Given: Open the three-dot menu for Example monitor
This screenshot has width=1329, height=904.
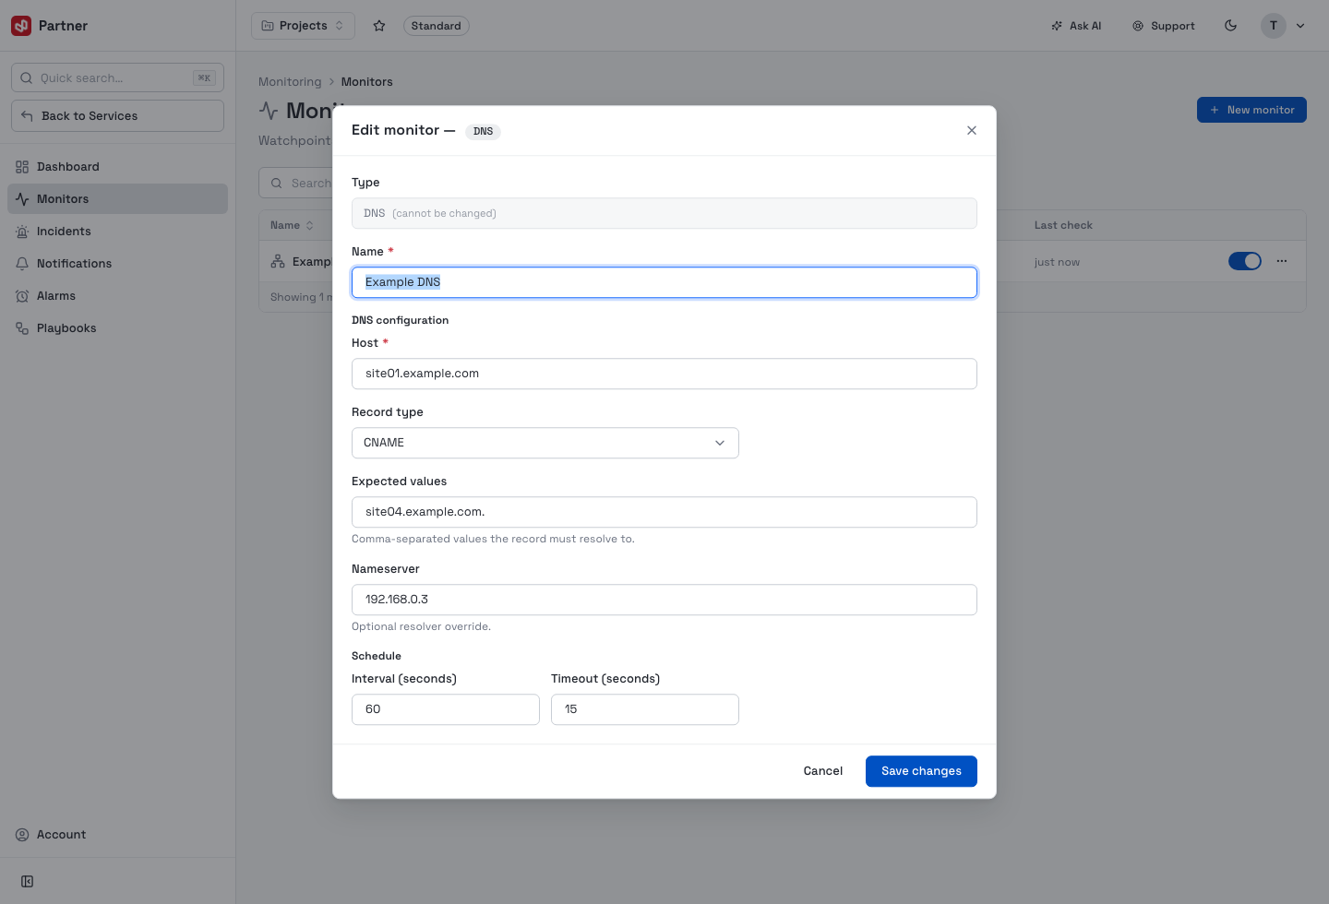Looking at the screenshot, I should (1282, 261).
